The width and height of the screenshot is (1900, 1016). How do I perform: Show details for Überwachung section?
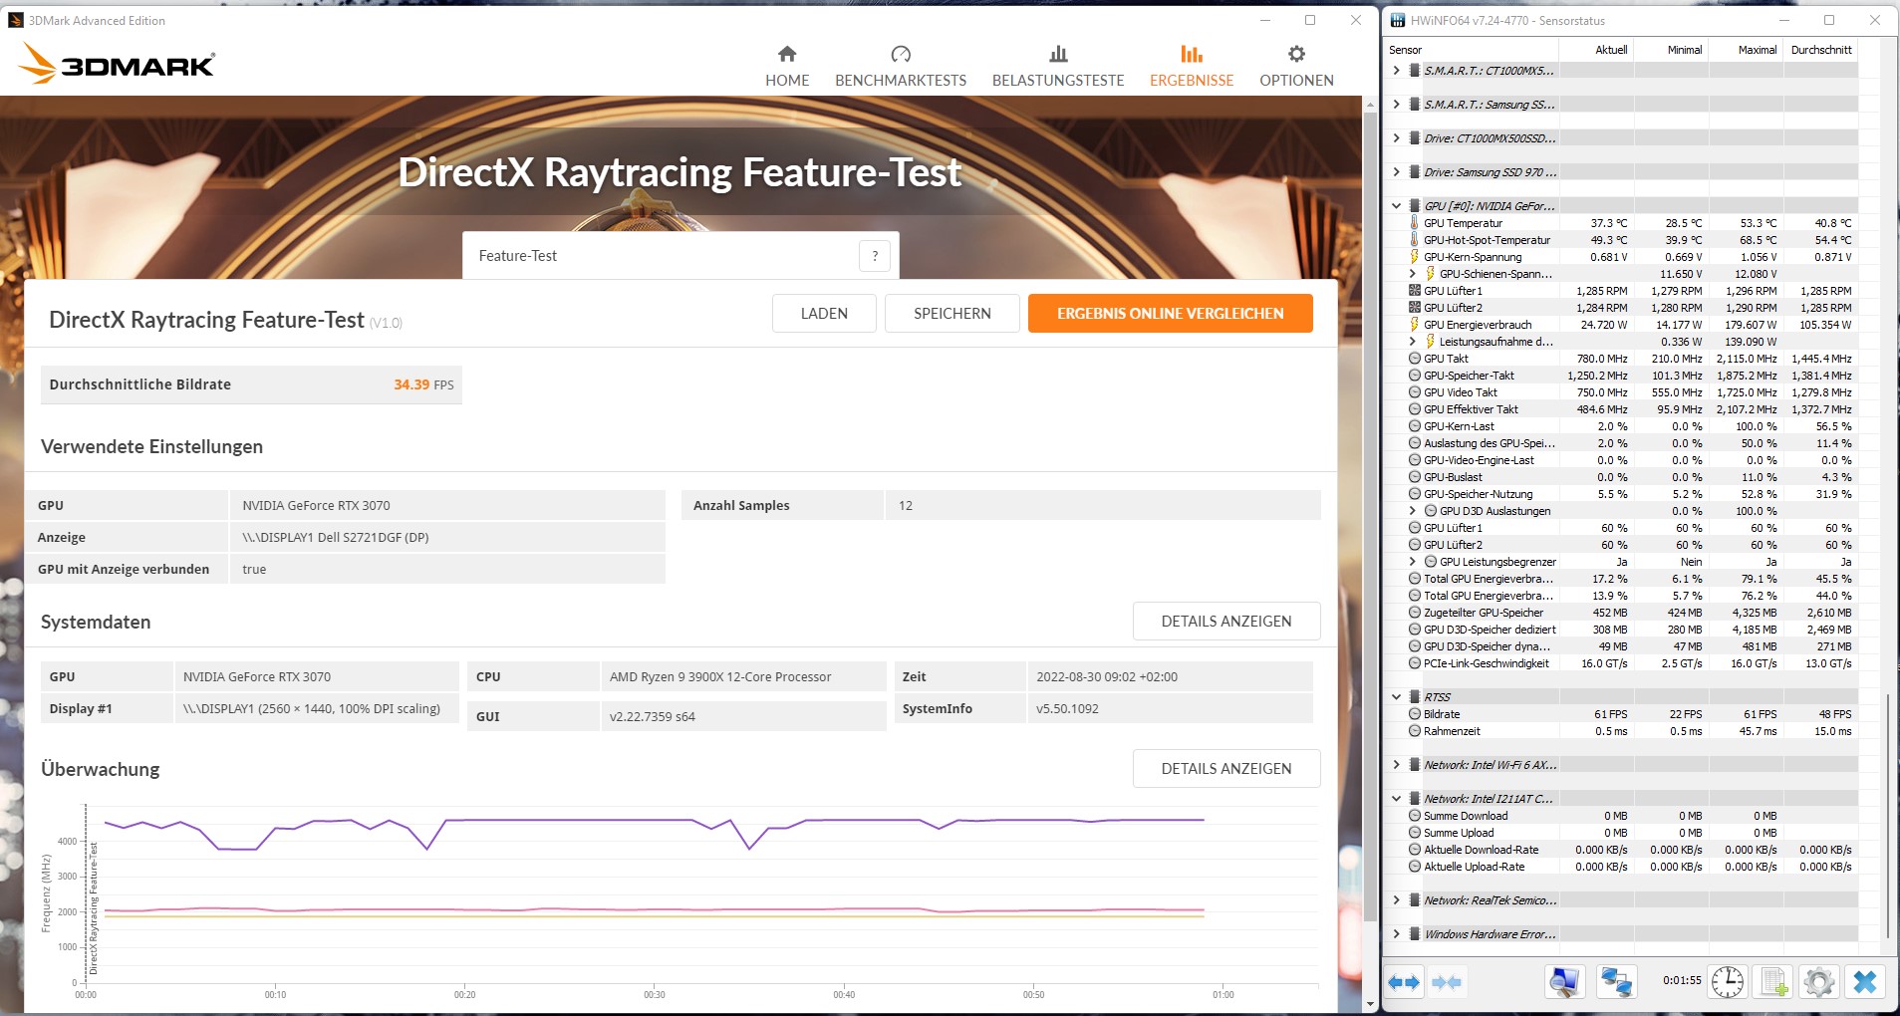point(1226,769)
